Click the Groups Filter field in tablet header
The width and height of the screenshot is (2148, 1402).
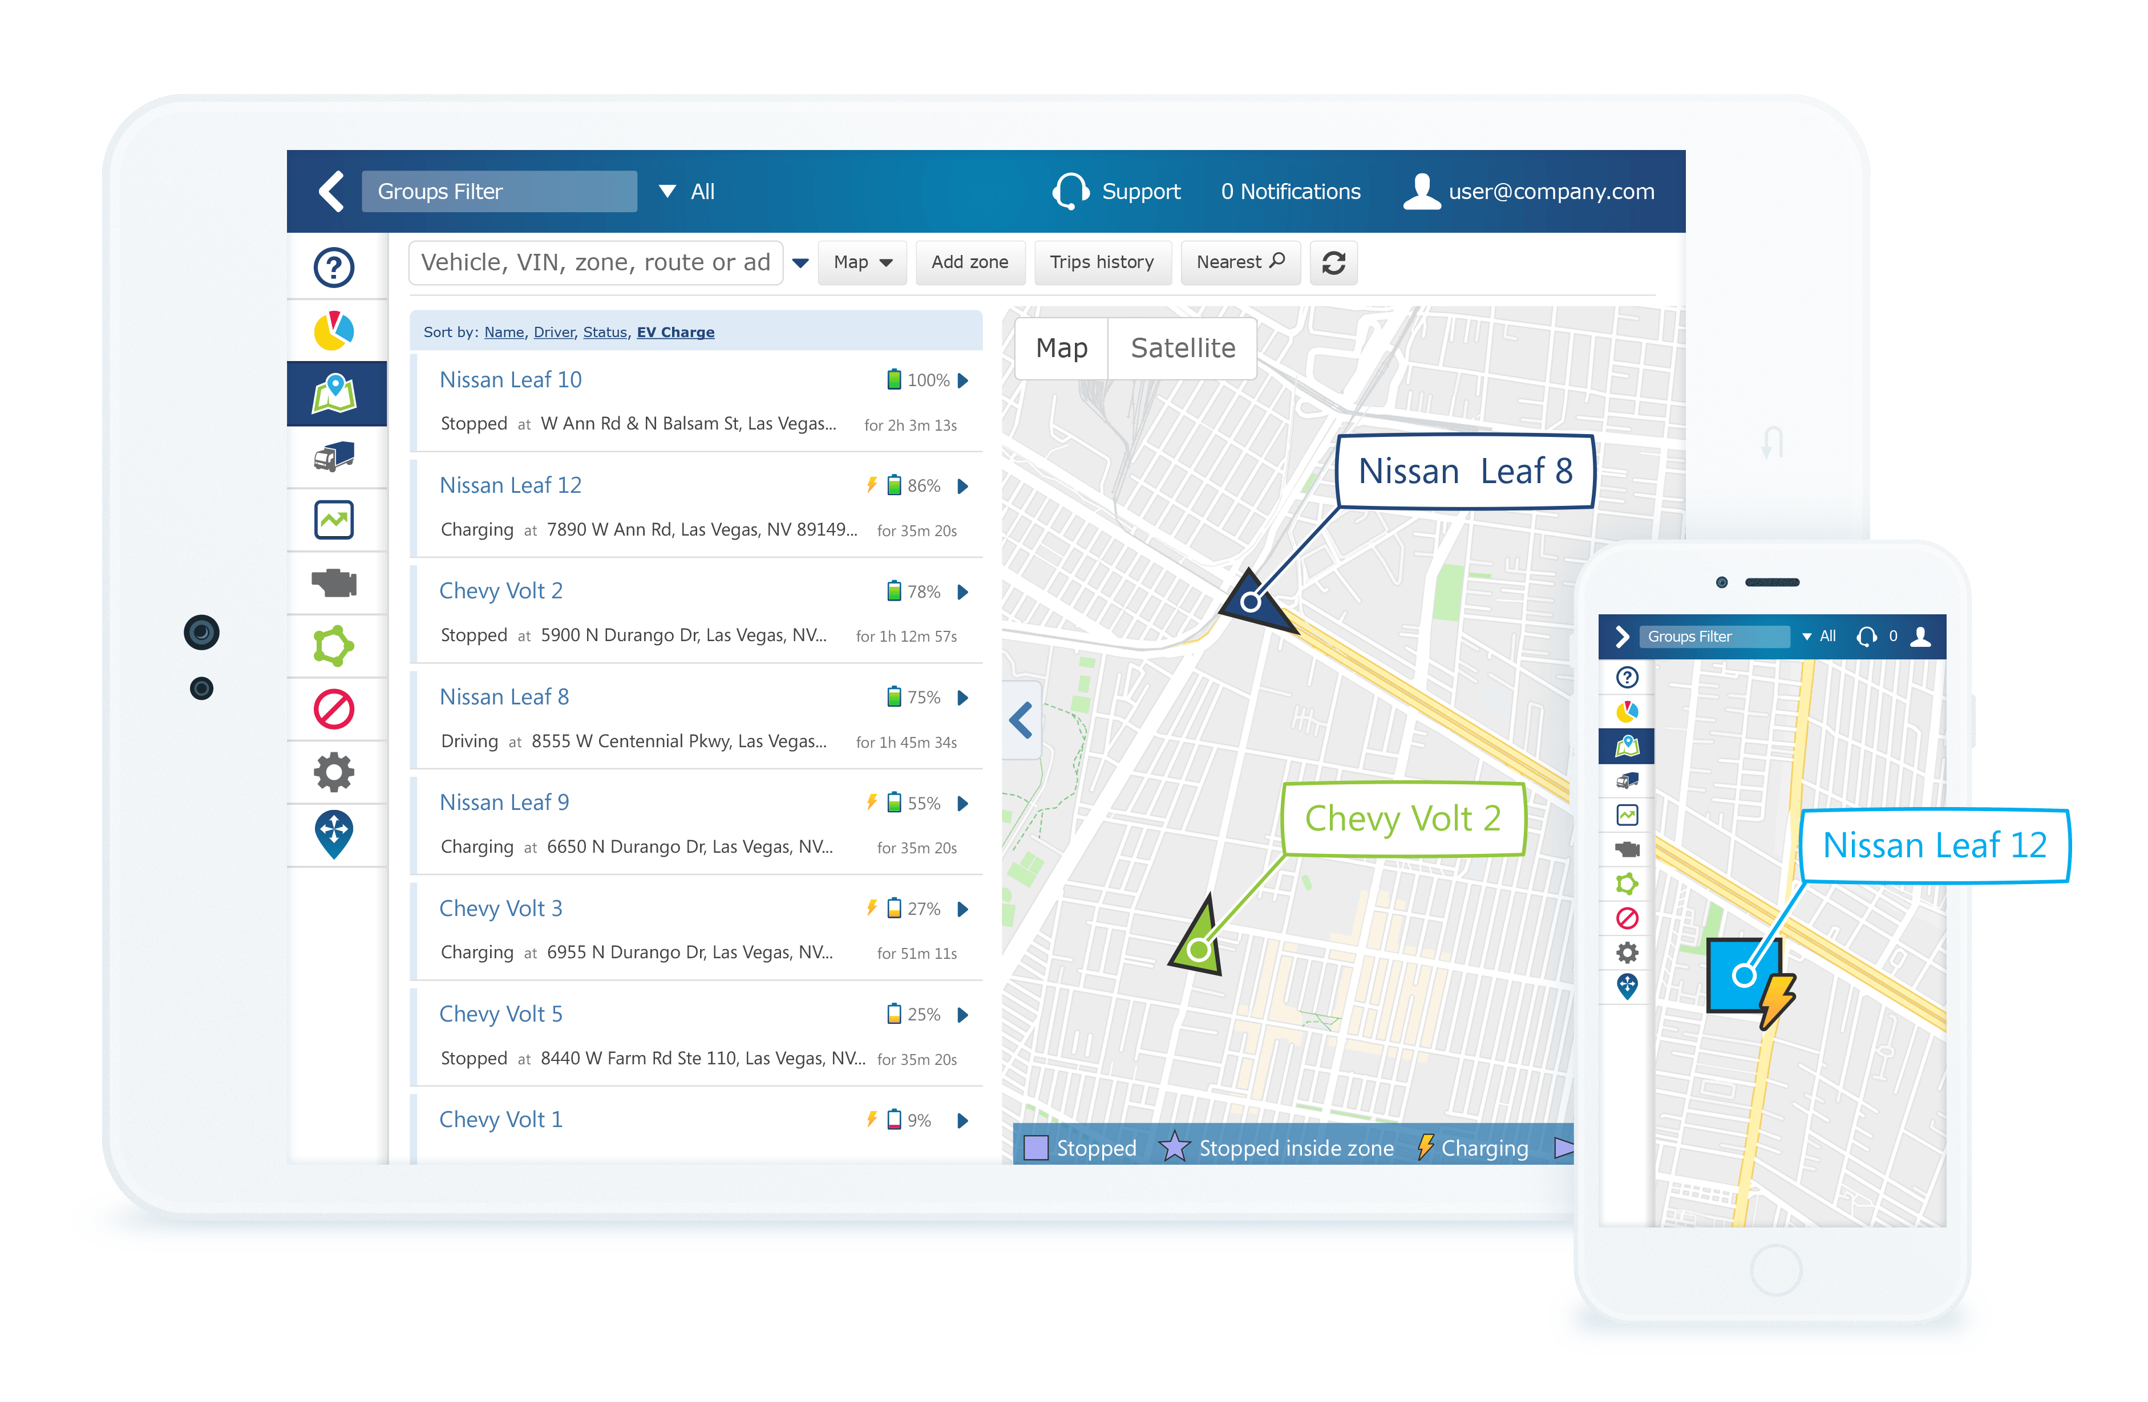pyautogui.click(x=499, y=191)
